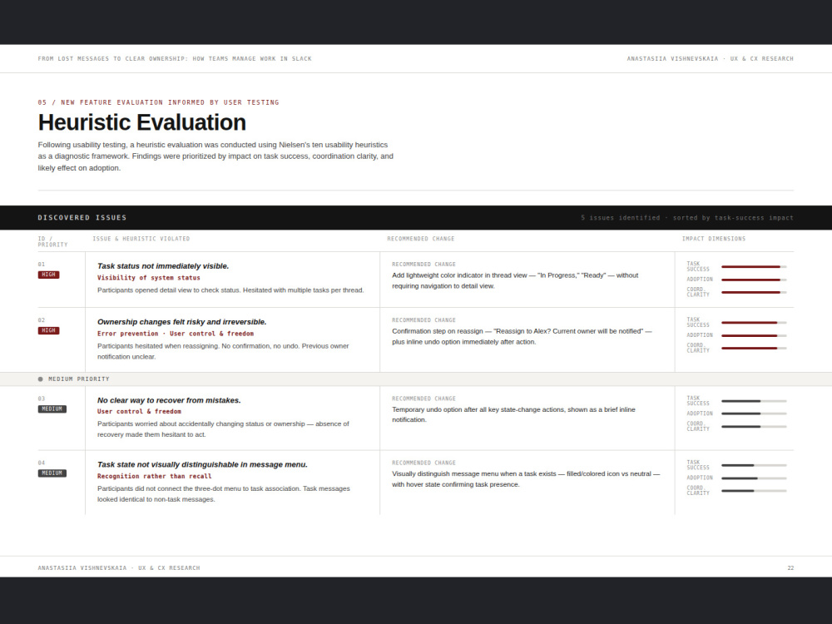Click issue number 03
This screenshot has height=624, width=832.
click(x=42, y=399)
